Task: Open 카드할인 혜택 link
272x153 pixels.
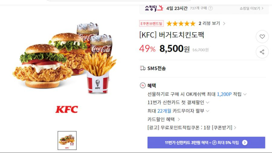Action: coord(164,119)
